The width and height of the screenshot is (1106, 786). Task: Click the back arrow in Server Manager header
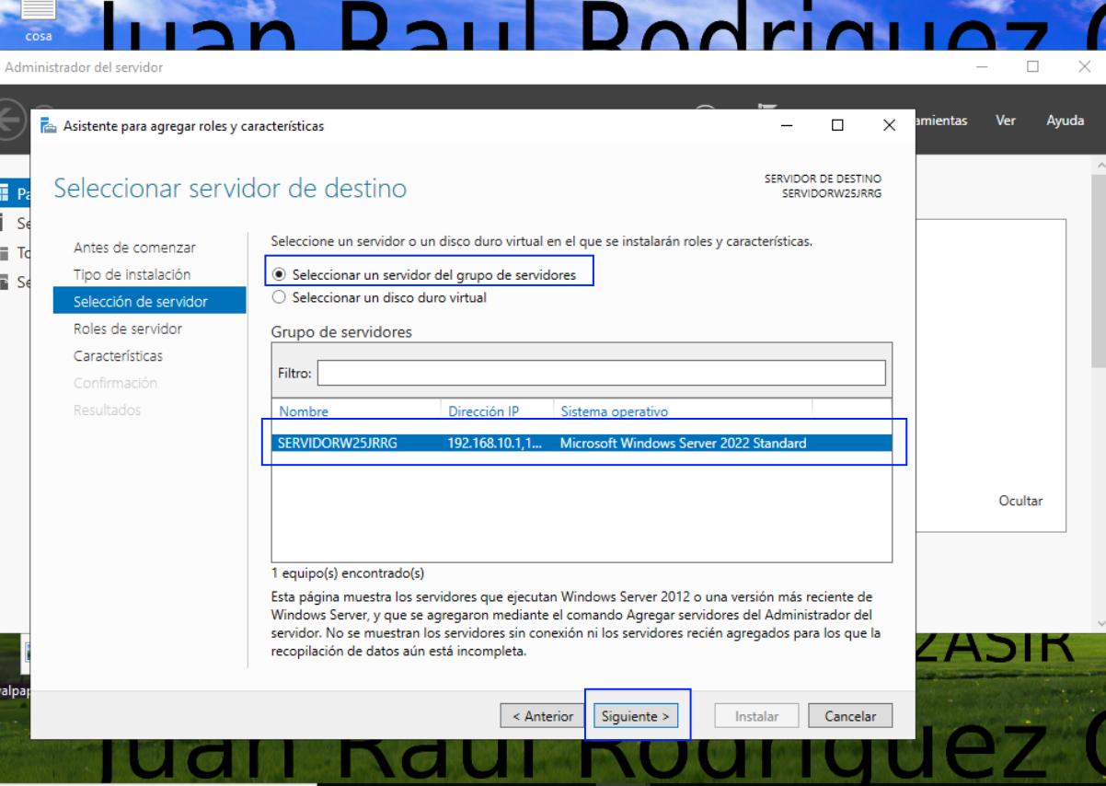tap(11, 120)
